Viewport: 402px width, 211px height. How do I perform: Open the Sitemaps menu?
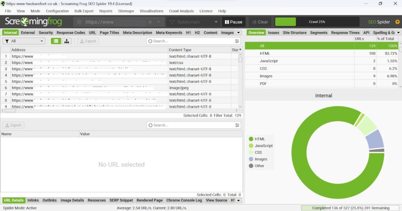coord(126,11)
